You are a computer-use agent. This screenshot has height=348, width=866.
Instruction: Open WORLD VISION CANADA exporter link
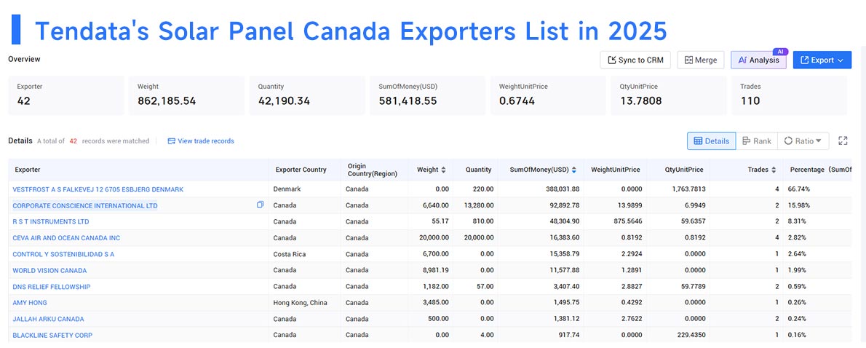[49, 271]
